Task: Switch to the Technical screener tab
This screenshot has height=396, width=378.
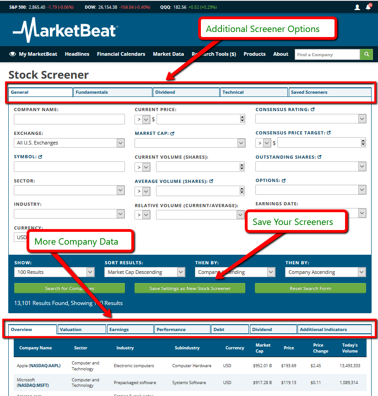Action: tap(254, 92)
